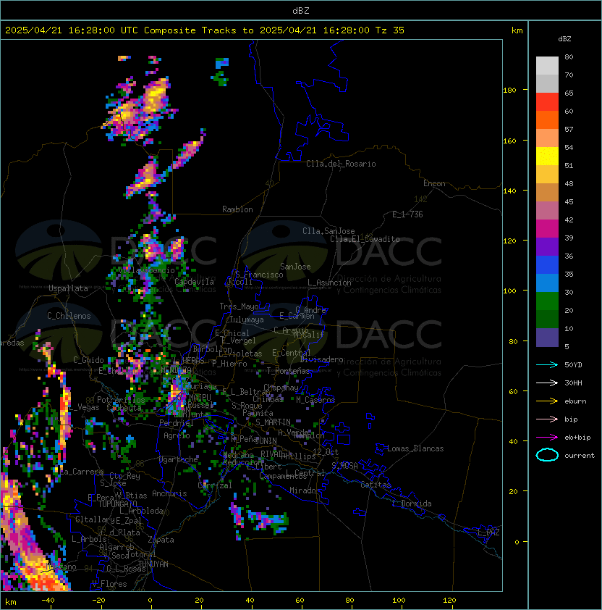The height and width of the screenshot is (610, 602).
Task: Click the 'Mirador' map label
Action: 305,490
